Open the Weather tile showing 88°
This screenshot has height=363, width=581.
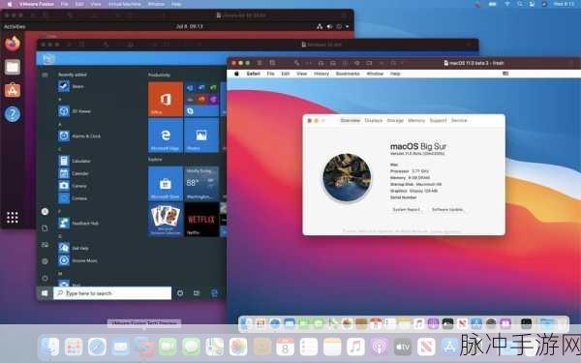(x=201, y=183)
